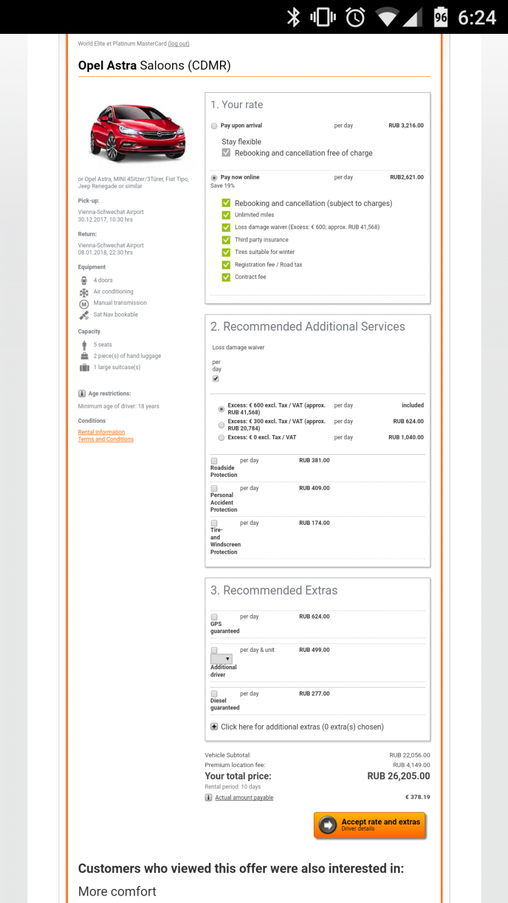Image resolution: width=508 pixels, height=903 pixels.
Task: Tap plus icon for additional extras
Action: point(214,727)
